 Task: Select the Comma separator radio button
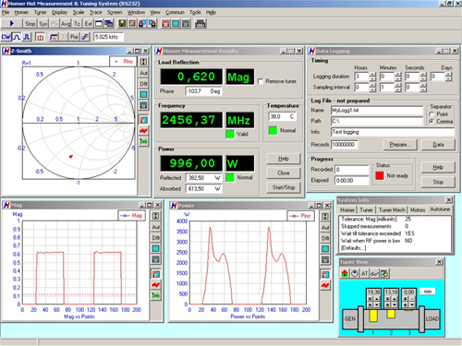point(432,122)
